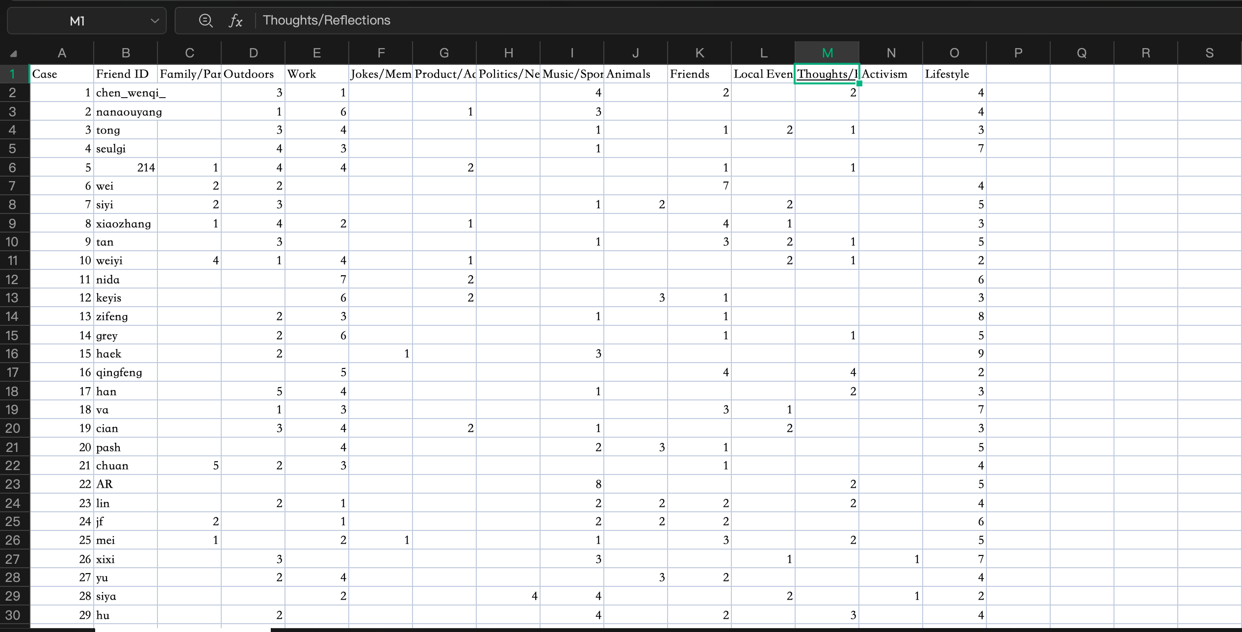The width and height of the screenshot is (1242, 632).
Task: Select row 1 header
Action: (x=13, y=74)
